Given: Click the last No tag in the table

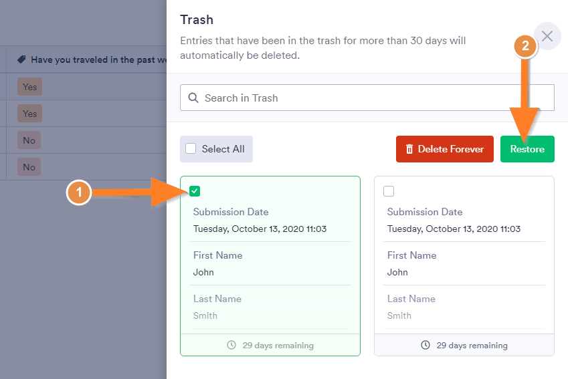Looking at the screenshot, I should (29, 167).
